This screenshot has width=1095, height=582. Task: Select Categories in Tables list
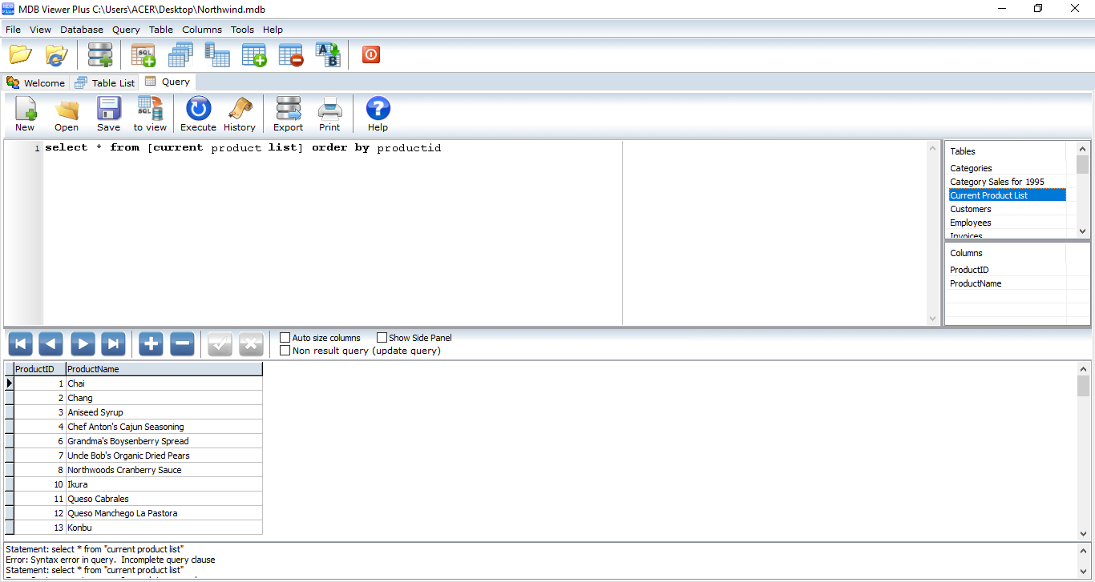1007,168
